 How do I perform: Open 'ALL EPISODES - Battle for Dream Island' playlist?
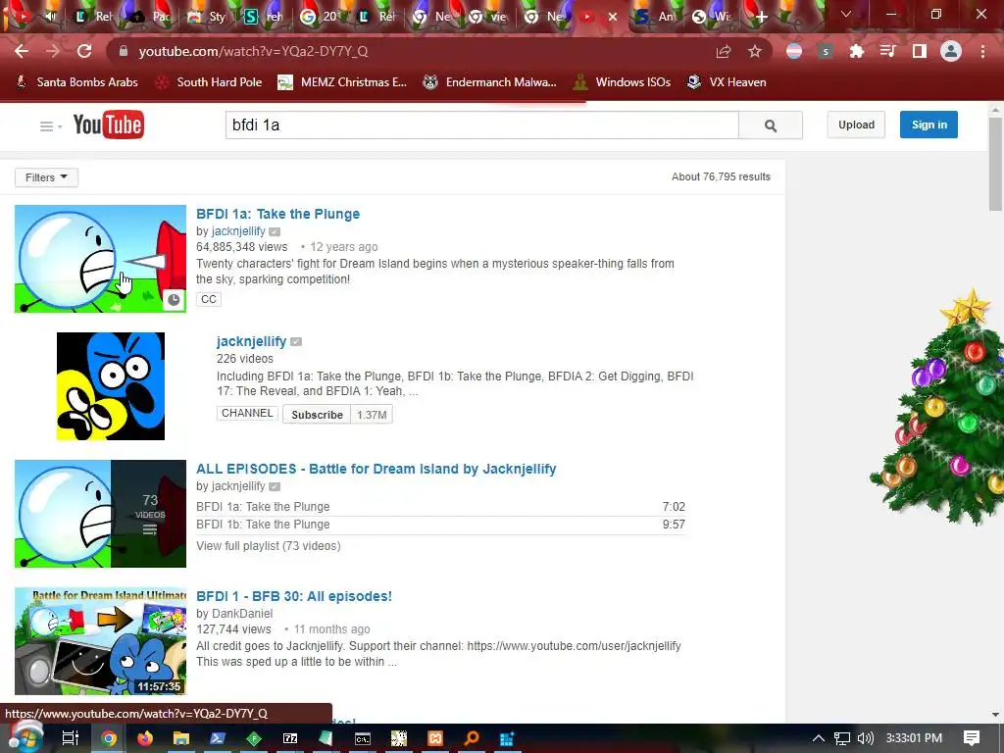(x=376, y=469)
